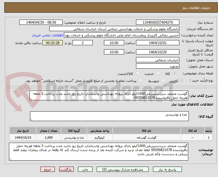The height and width of the screenshot is (177, 218).
Task: Select the خدمت radio button
Action: (x=158, y=73)
